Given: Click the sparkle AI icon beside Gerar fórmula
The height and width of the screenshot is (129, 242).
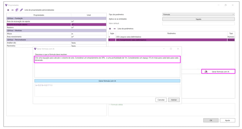Looking at the screenshot, I should pyautogui.click(x=206, y=72).
